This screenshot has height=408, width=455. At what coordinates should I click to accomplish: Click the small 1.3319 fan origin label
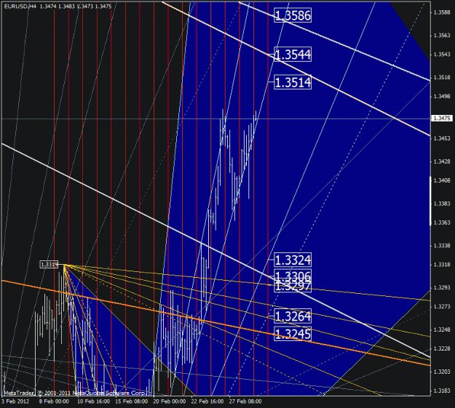tap(49, 265)
